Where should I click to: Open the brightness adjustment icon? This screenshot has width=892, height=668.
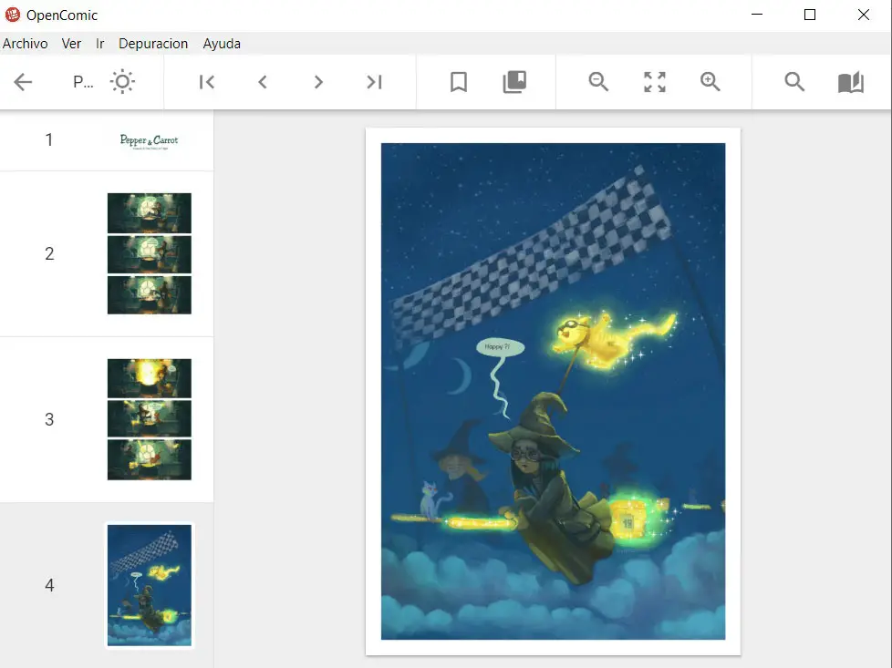[x=122, y=82]
